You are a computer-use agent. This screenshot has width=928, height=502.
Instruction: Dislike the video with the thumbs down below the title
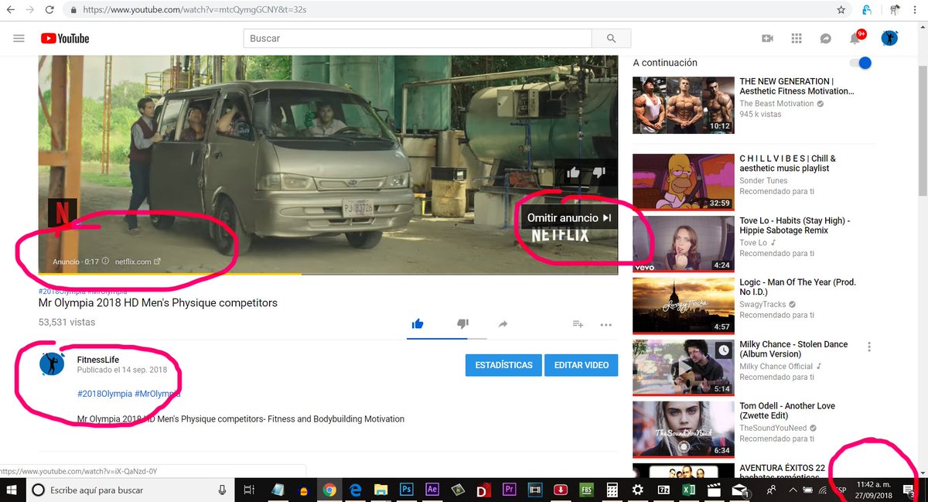point(462,324)
